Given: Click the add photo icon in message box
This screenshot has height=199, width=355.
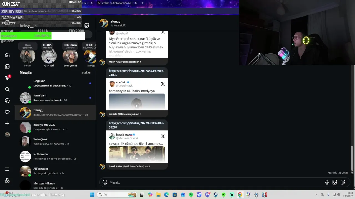Looking at the screenshot, I should pos(335,182).
